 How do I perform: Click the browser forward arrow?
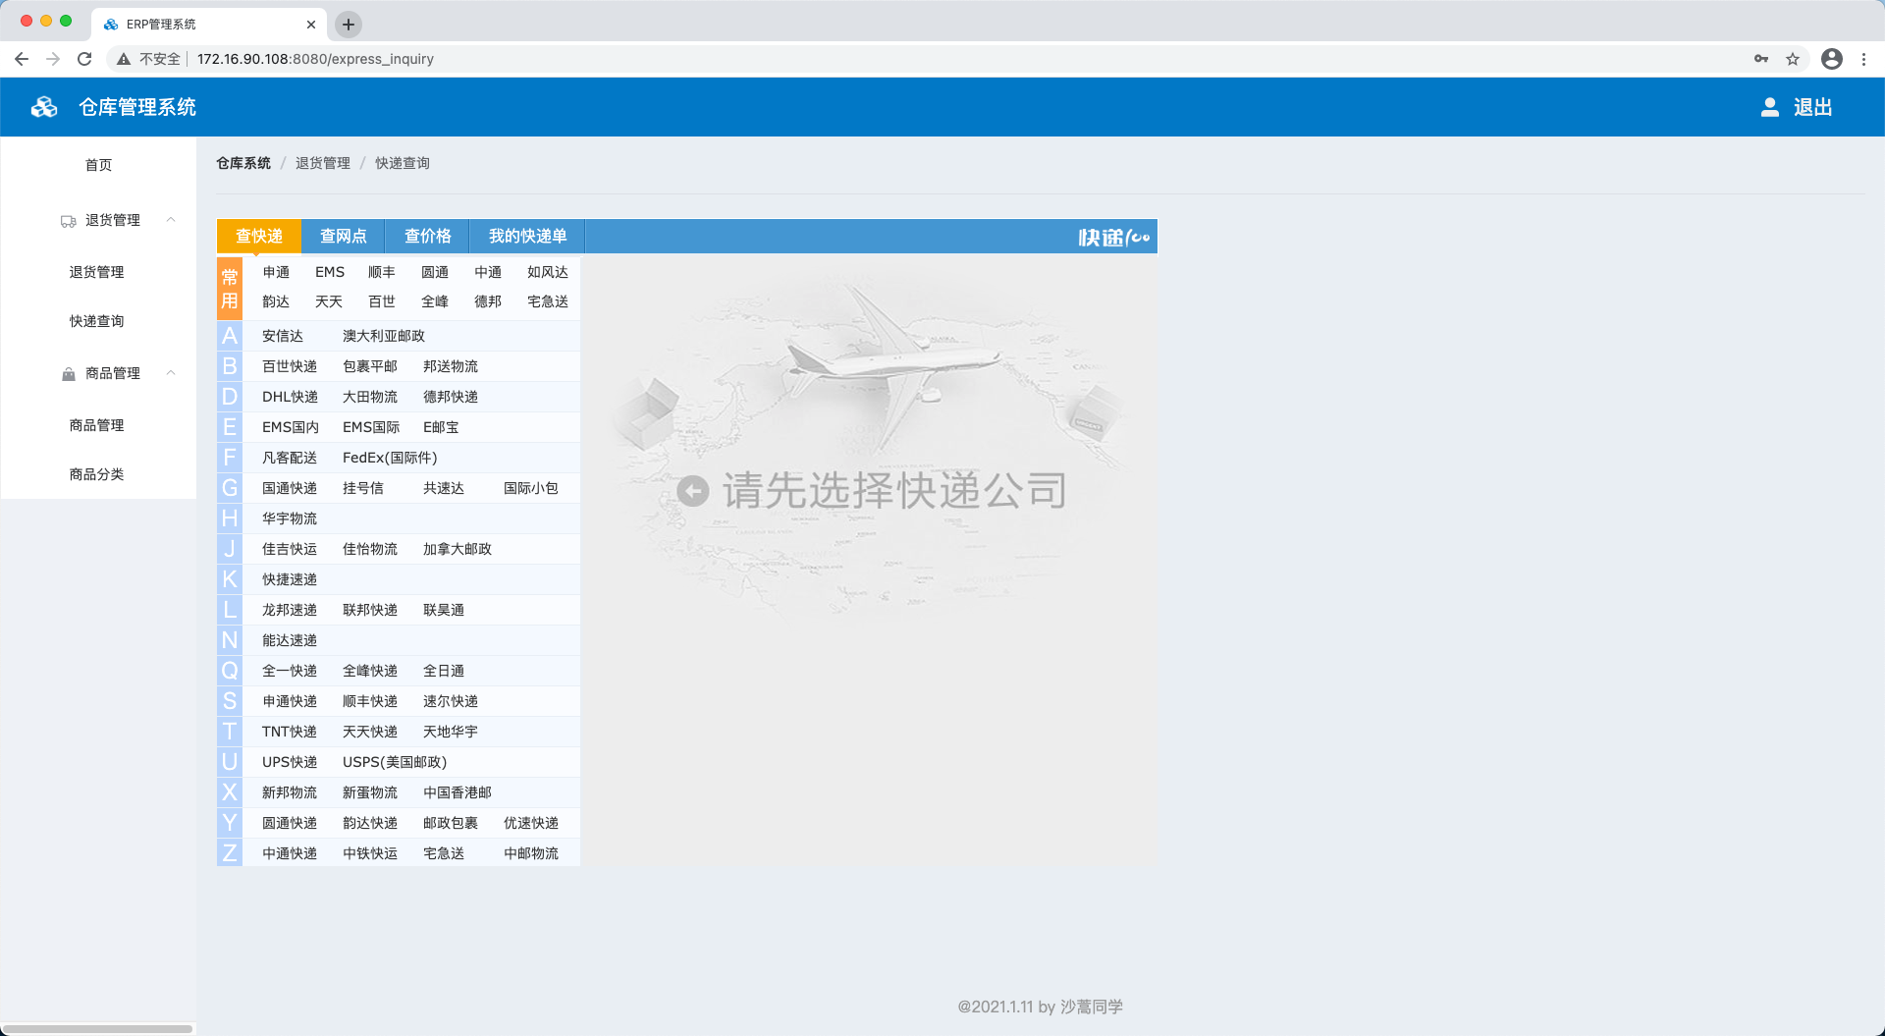(53, 59)
